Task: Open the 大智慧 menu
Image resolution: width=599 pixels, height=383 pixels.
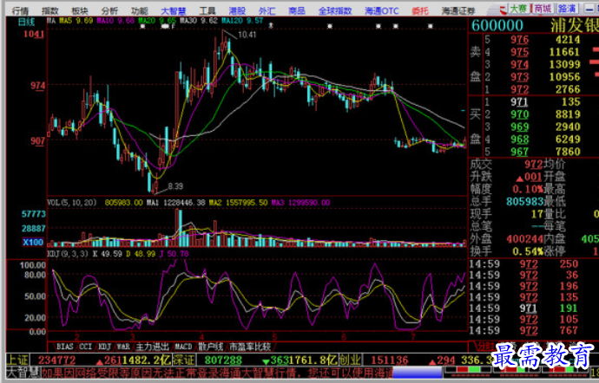Action: 174,10
